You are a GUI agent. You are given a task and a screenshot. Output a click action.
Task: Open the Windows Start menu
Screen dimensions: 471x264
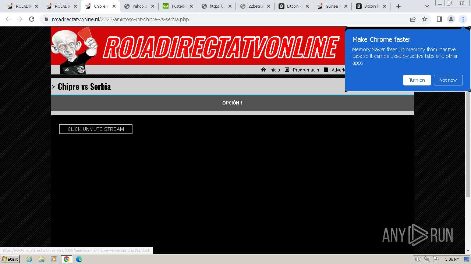pos(10,259)
